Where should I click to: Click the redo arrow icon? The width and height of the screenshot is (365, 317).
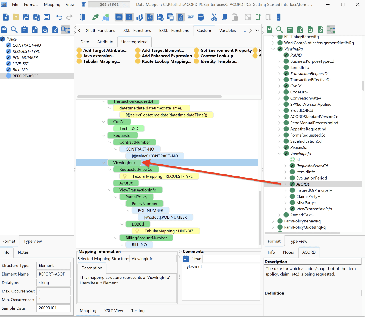pos(69,17)
